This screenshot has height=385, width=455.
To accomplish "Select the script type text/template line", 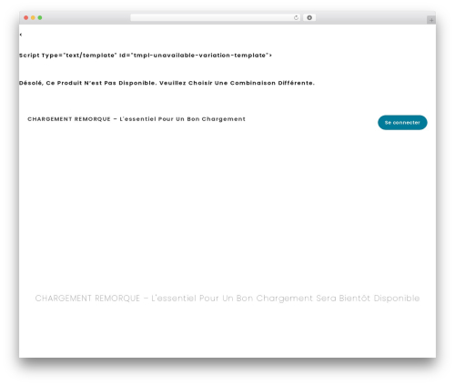I will pos(146,56).
